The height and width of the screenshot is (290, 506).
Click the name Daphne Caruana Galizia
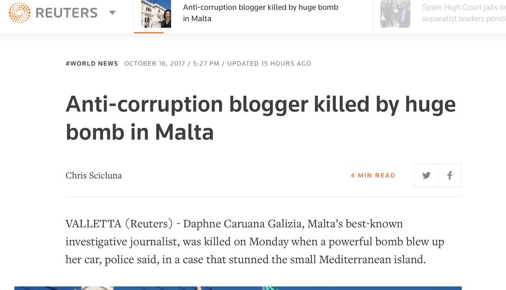click(243, 224)
